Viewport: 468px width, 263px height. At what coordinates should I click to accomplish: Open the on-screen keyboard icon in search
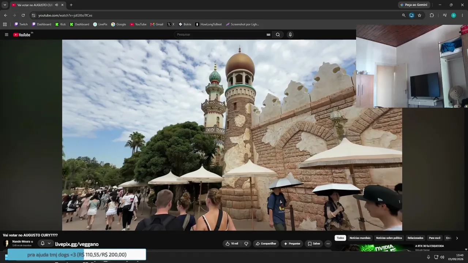268,35
